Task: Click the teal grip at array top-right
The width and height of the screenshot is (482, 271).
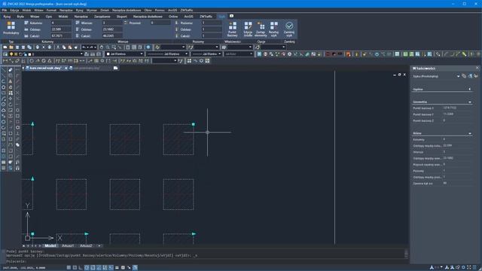Action: pyautogui.click(x=194, y=124)
